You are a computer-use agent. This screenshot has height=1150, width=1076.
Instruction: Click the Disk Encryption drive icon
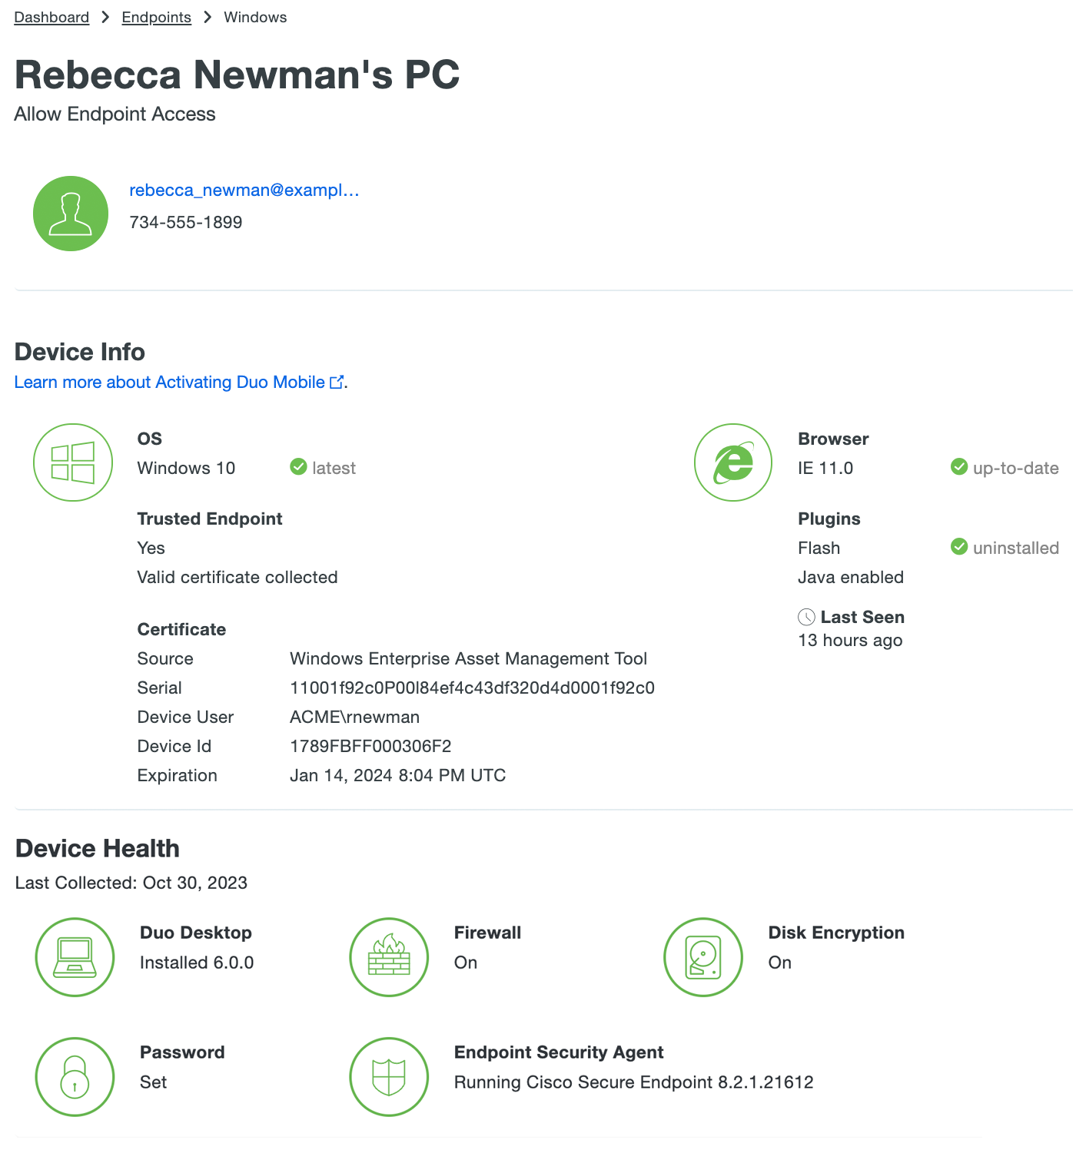pos(703,957)
